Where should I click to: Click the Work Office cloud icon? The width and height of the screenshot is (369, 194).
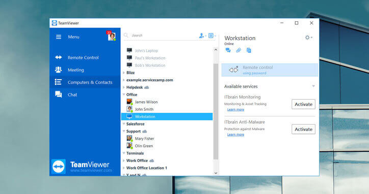(152, 160)
